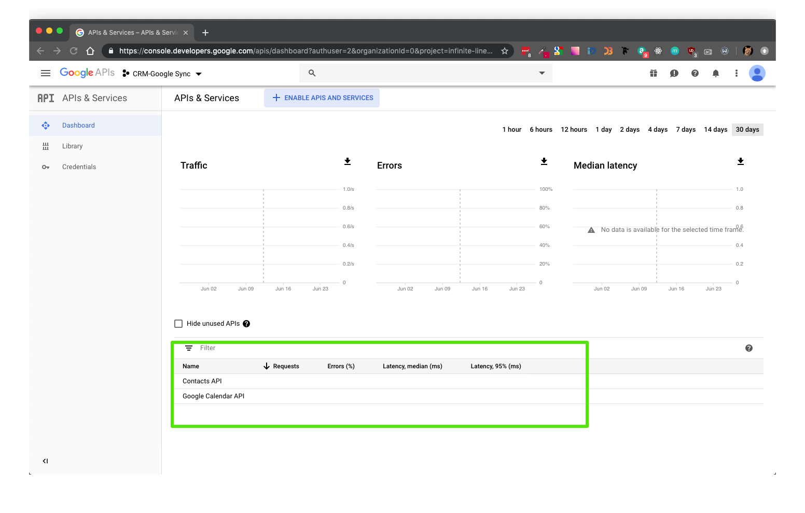
Task: Click the help icon beside Hide unused APIs
Action: [x=246, y=324]
